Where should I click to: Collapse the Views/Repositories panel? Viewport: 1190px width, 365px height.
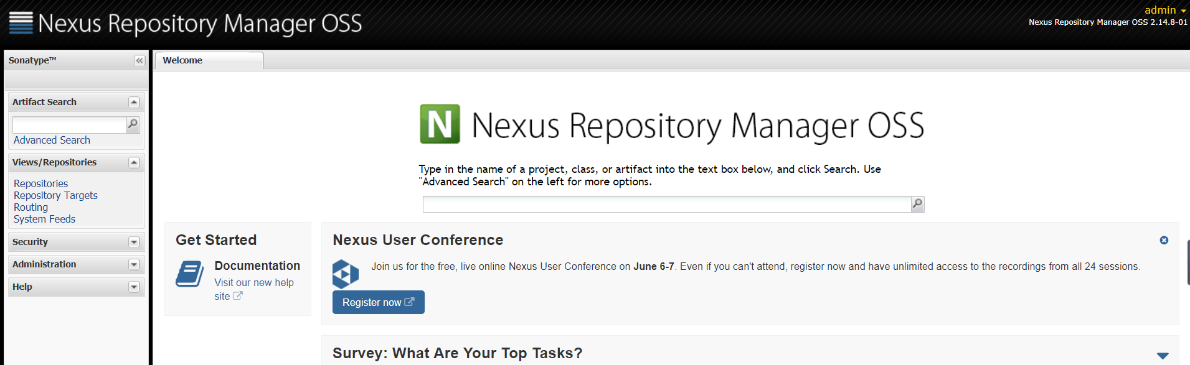[134, 162]
